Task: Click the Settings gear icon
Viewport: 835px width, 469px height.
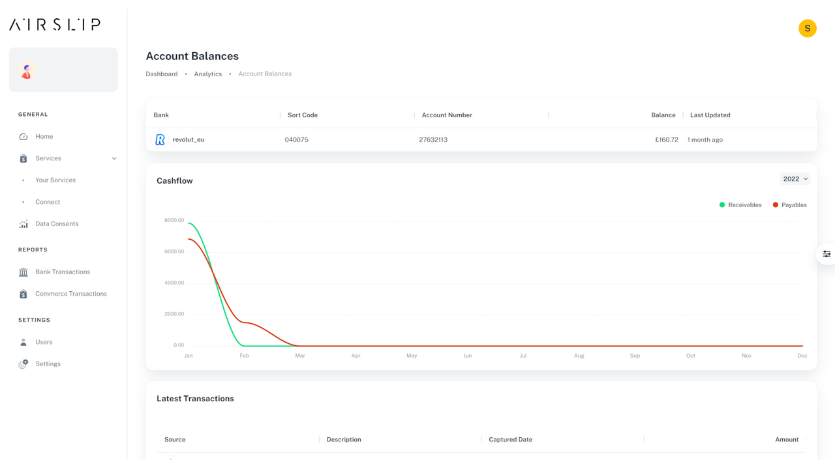Action: [23, 364]
